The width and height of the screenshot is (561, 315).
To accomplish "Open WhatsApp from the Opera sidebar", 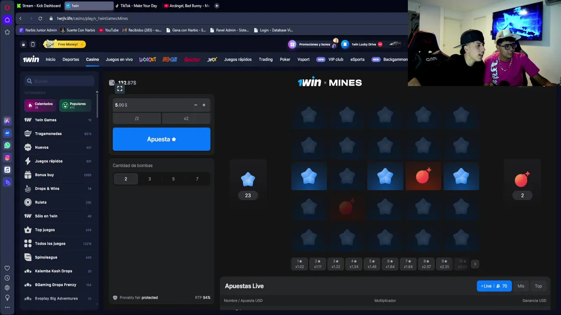I will point(7,145).
